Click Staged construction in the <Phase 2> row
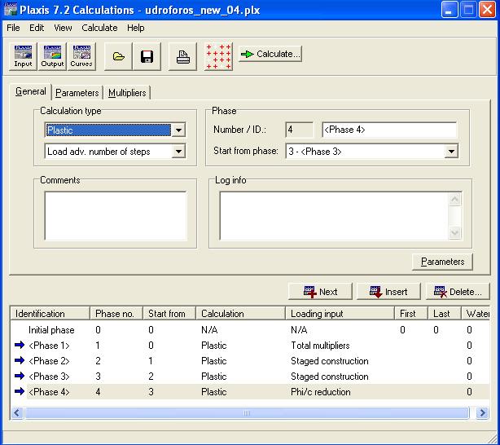This screenshot has height=445, width=500. click(x=330, y=361)
